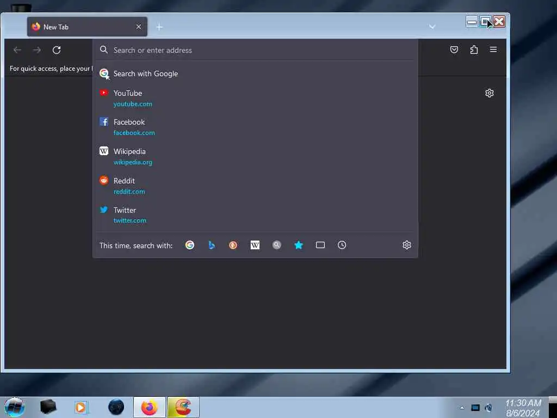The width and height of the screenshot is (557, 418).
Task: Select the Facebook suggestion
Action: click(x=255, y=127)
